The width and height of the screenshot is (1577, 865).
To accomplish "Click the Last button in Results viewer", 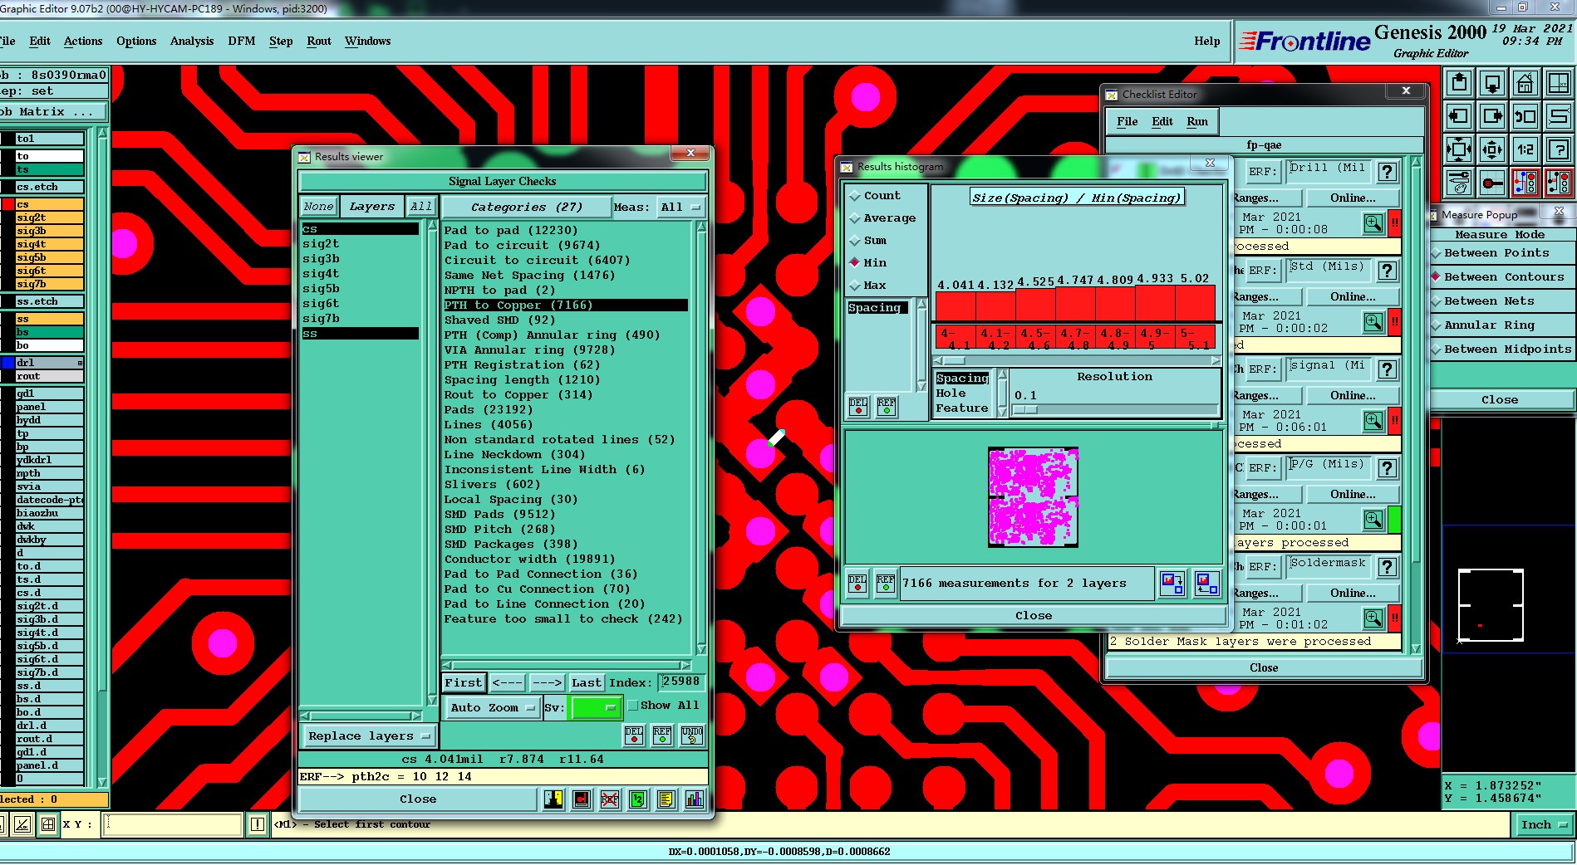I will point(587,682).
